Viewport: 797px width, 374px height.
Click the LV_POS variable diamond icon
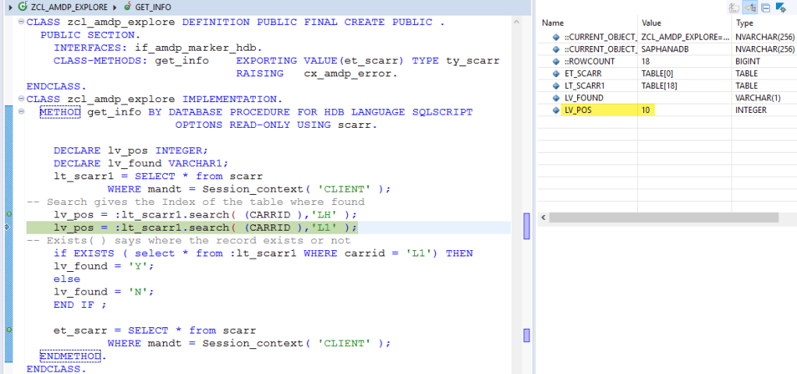[x=557, y=111]
